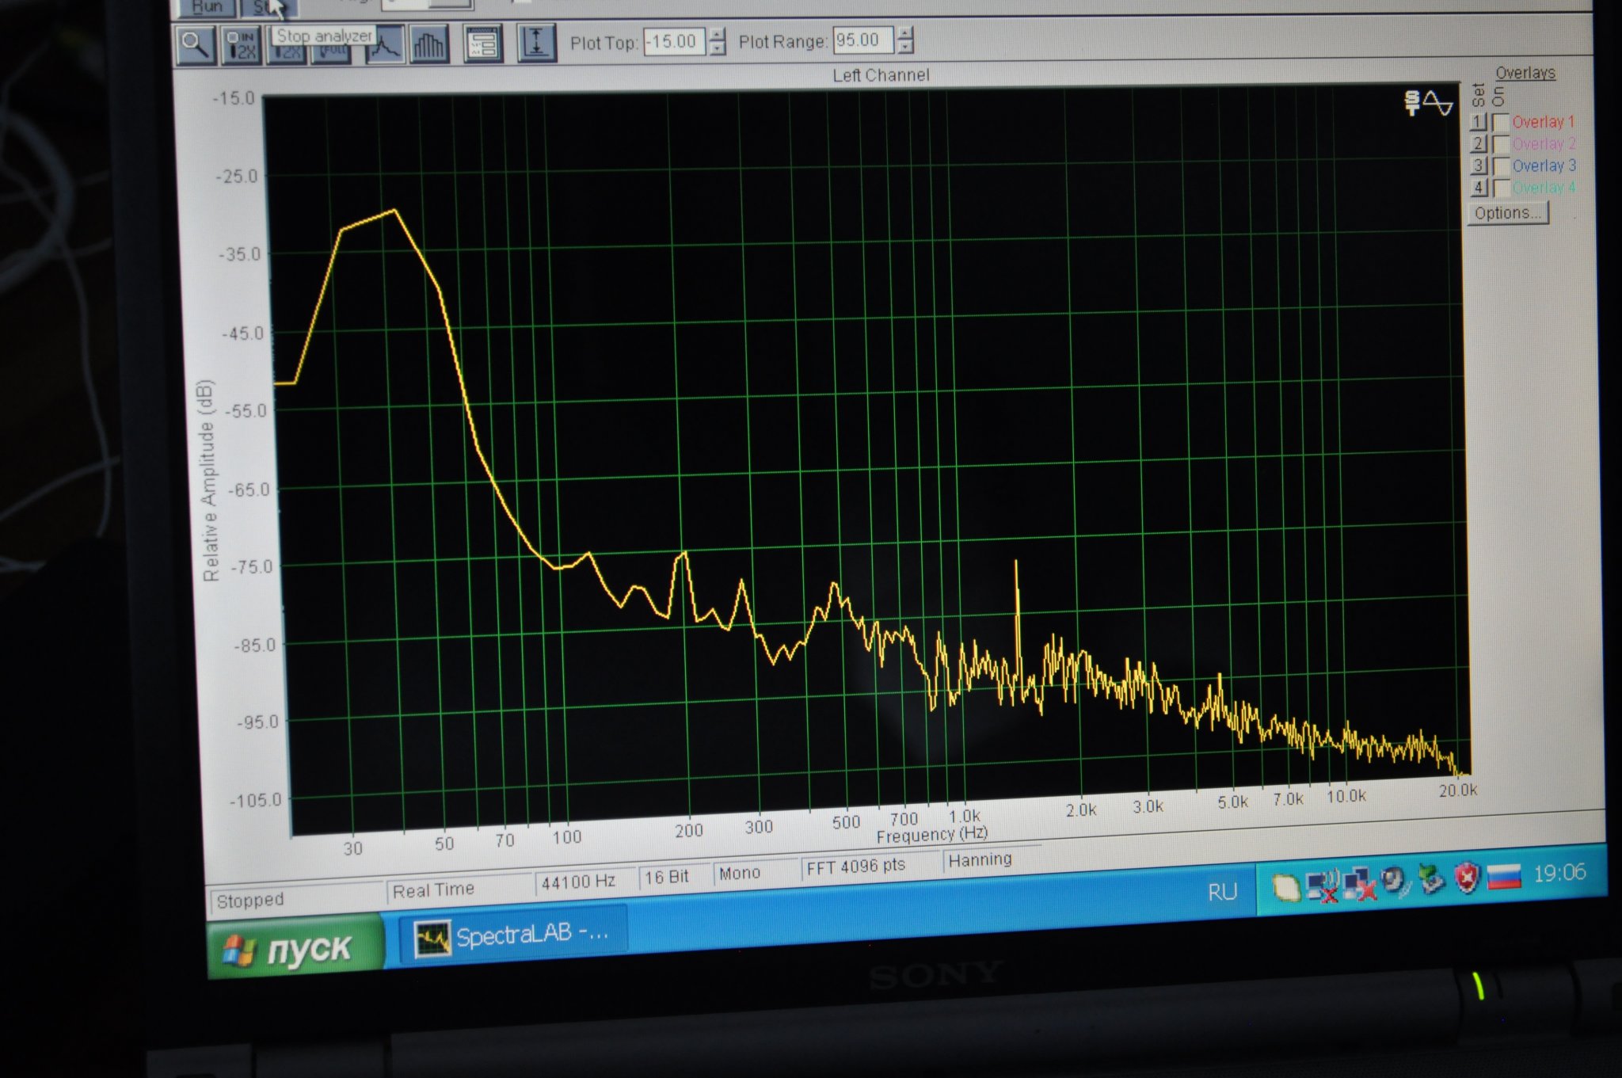Open the overlay Options... dialog
This screenshot has height=1078, width=1622.
[1508, 213]
